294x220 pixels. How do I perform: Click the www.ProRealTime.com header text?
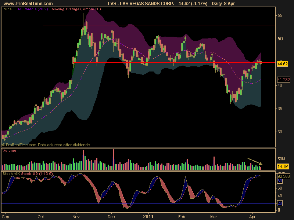pos(28,4)
